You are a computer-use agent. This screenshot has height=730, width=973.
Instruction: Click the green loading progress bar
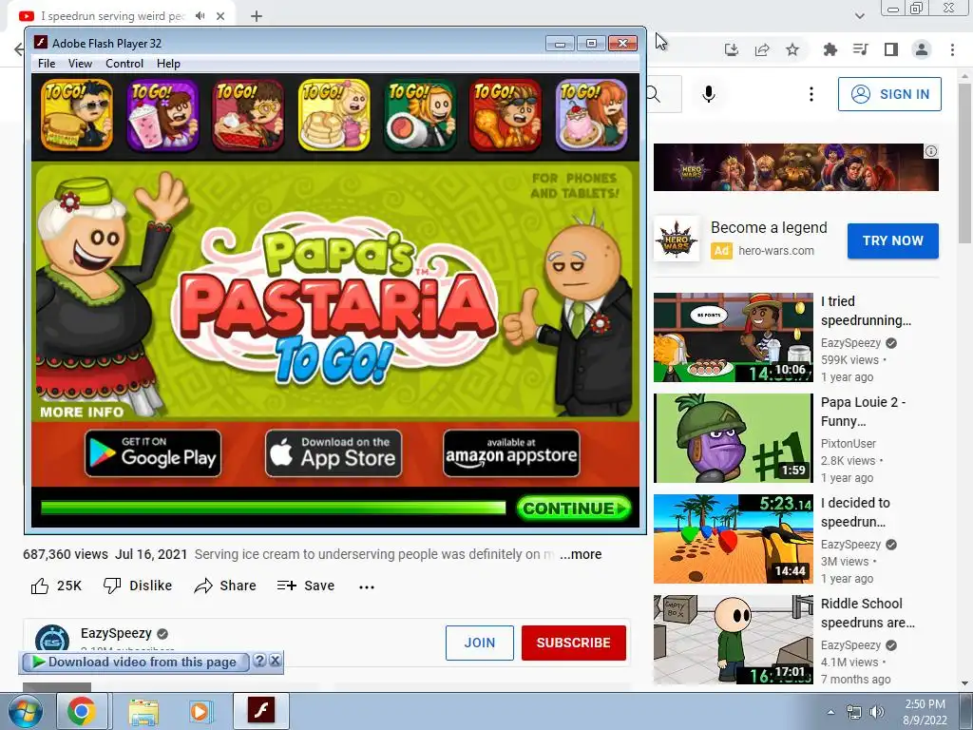coord(274,508)
